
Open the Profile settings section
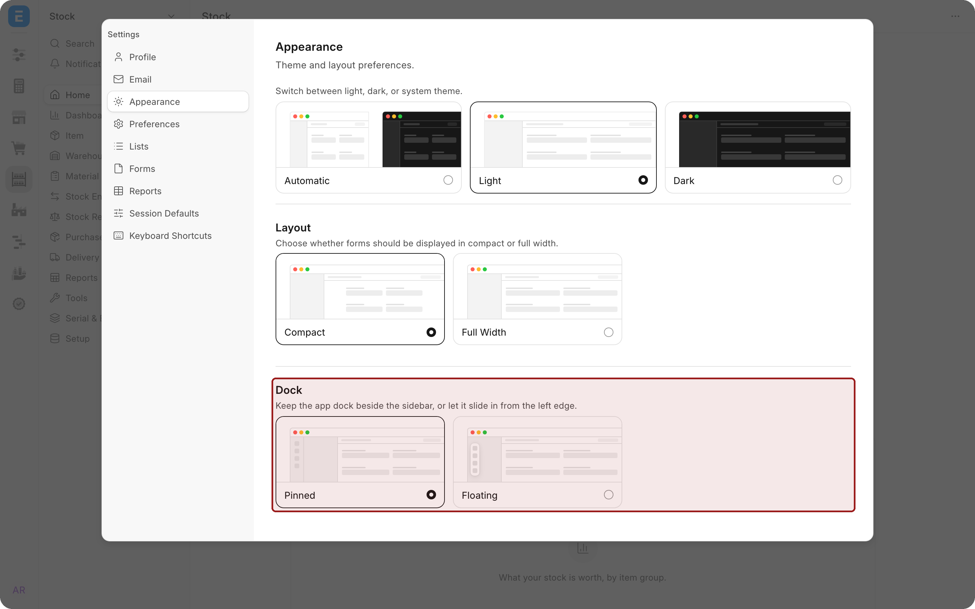[178, 57]
